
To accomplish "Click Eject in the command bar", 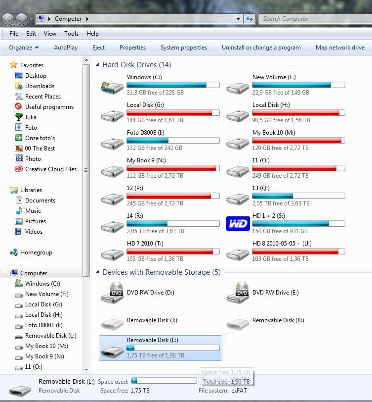I will pos(98,48).
